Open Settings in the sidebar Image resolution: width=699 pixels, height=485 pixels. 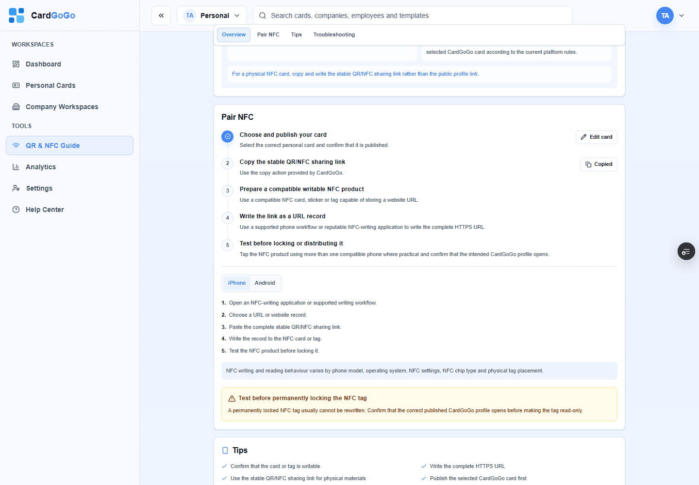click(x=69, y=188)
